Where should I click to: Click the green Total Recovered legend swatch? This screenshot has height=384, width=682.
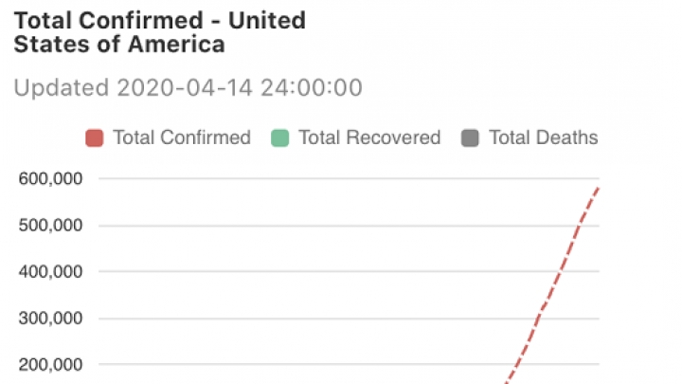coord(279,137)
